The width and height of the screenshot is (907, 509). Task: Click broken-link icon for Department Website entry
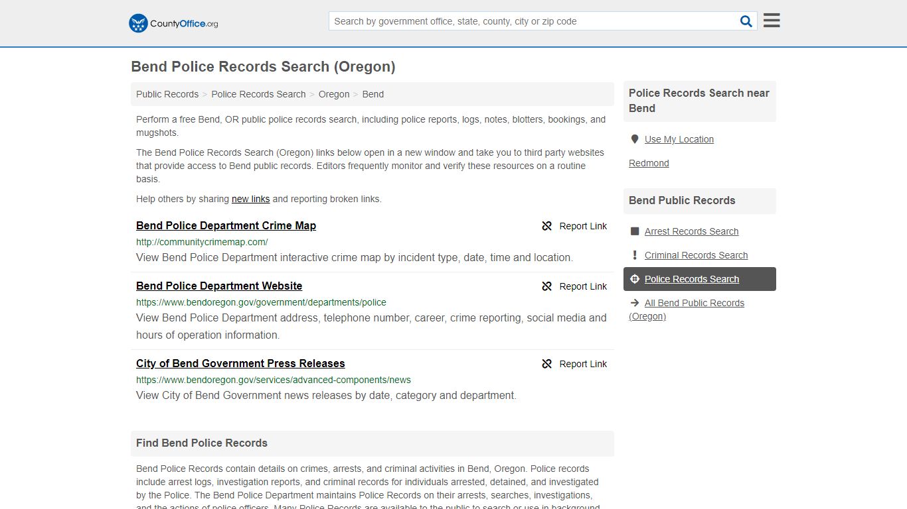pyautogui.click(x=547, y=286)
